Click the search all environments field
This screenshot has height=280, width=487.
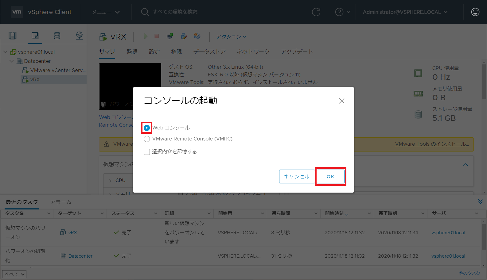click(x=175, y=12)
